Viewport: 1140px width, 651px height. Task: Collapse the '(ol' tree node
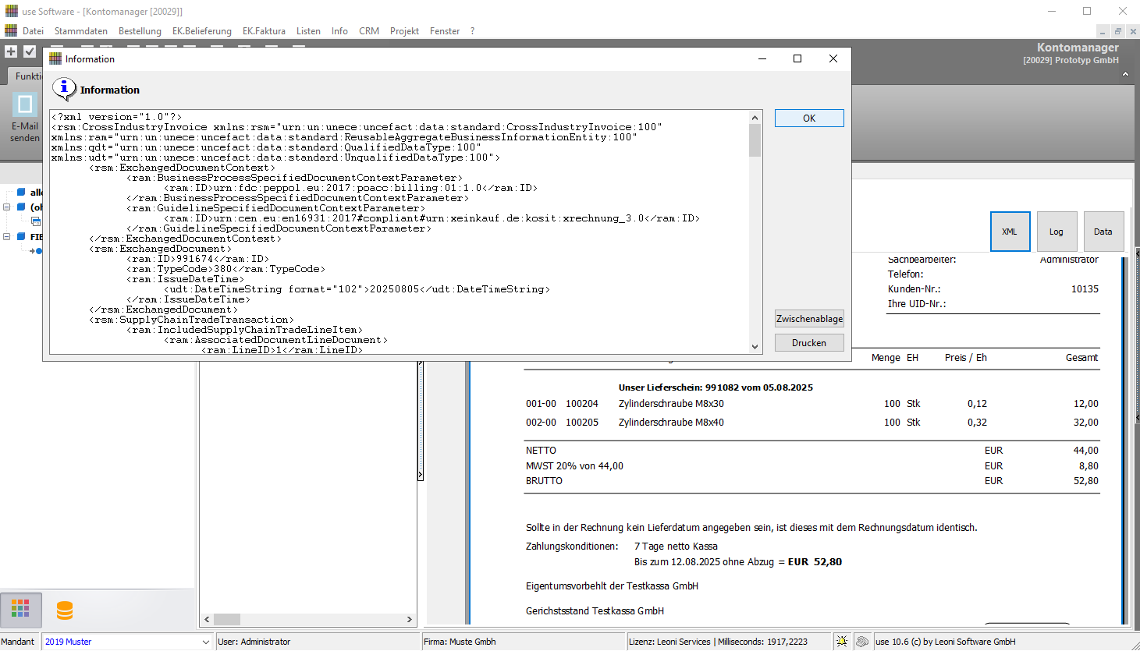[x=7, y=207]
